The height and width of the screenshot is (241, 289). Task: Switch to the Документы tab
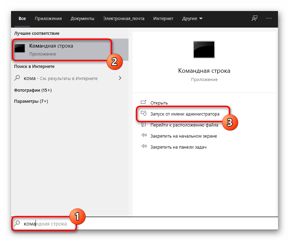pos(82,18)
